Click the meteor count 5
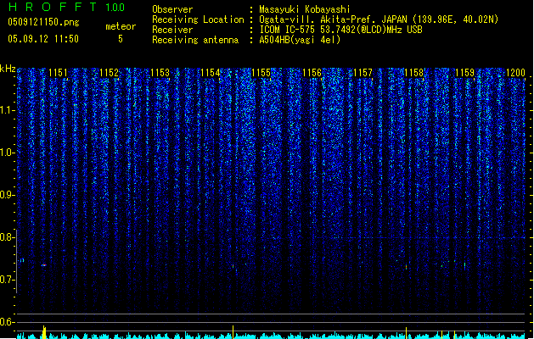 pyautogui.click(x=121, y=39)
